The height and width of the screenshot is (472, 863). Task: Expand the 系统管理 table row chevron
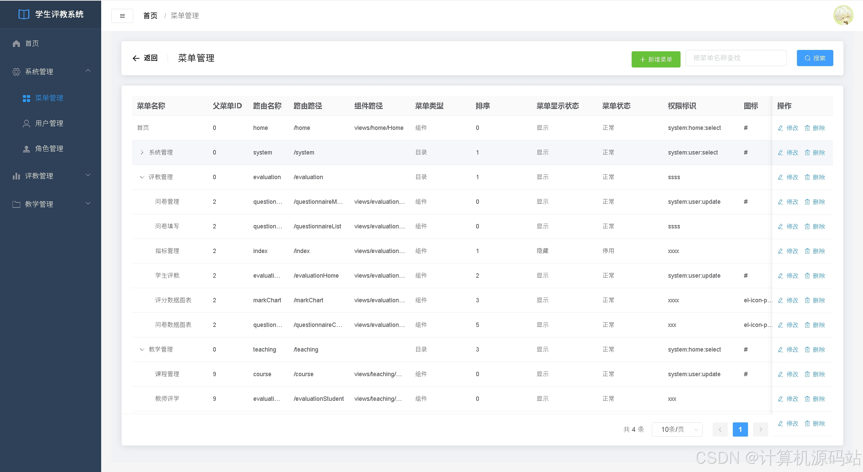(x=142, y=152)
